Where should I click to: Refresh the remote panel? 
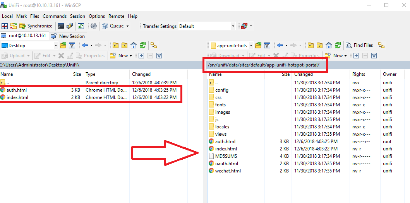click(338, 46)
